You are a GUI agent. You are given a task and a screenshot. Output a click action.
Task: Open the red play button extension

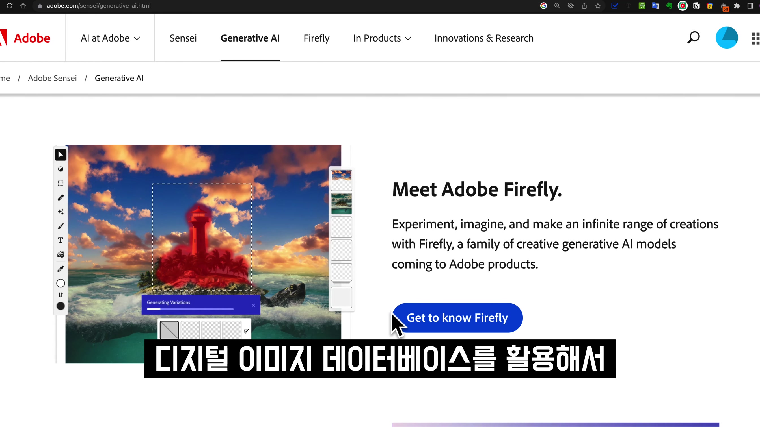683,6
